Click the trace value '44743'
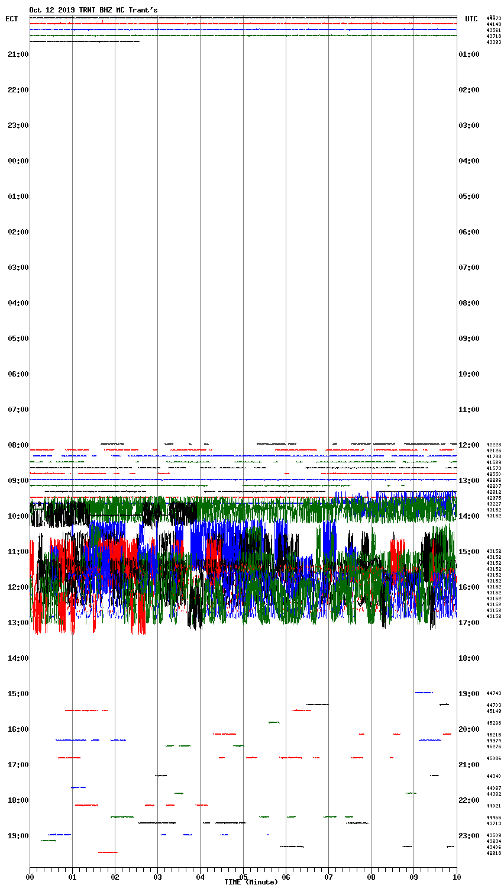The height and width of the screenshot is (888, 504). (494, 693)
